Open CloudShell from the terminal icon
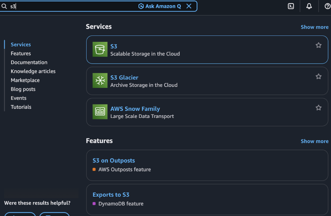The height and width of the screenshot is (216, 331). [x=291, y=6]
